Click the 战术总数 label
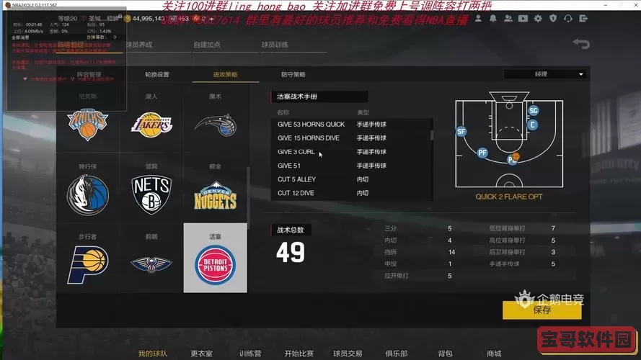 291,230
